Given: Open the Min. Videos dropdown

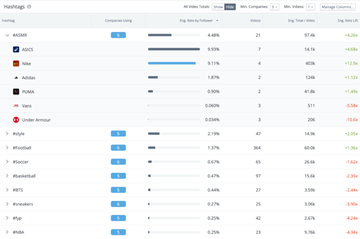Looking at the screenshot, I should click(310, 7).
